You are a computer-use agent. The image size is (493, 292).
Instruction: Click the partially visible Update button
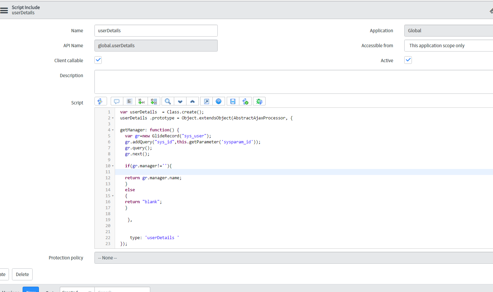click(4, 274)
